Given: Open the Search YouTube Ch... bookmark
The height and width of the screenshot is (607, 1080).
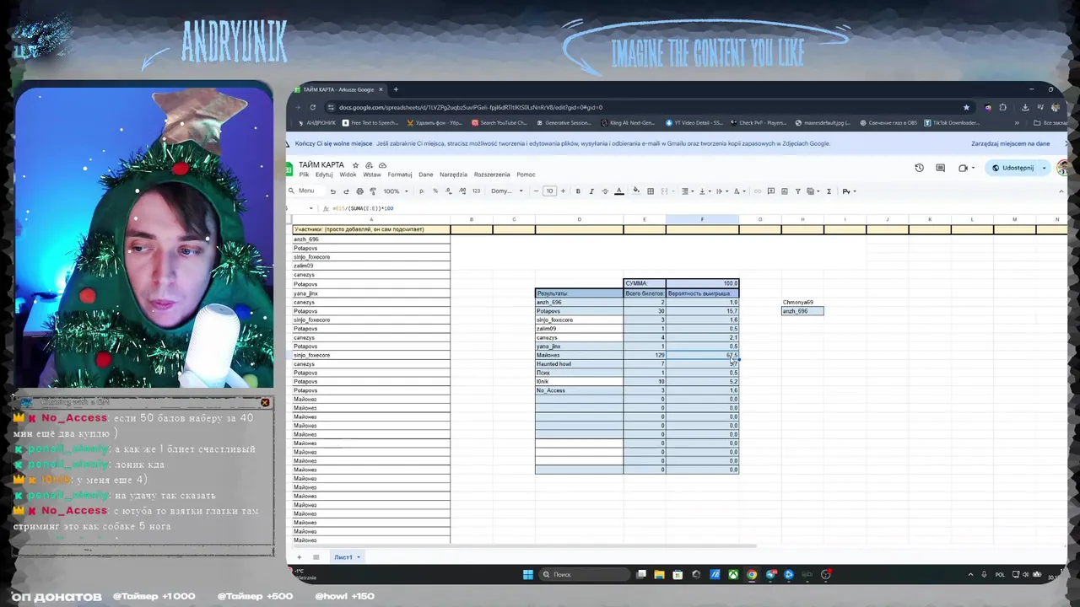Looking at the screenshot, I should pos(498,123).
